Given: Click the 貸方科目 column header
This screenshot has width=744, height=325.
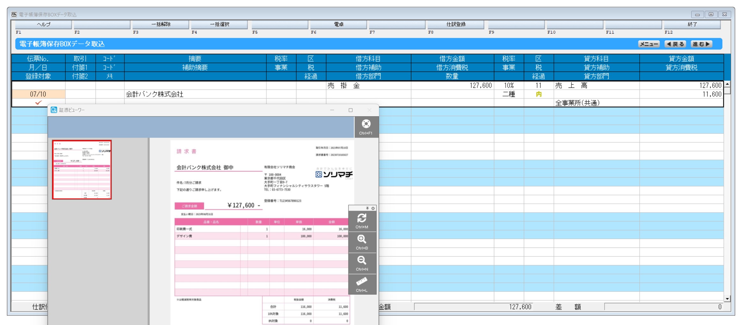Looking at the screenshot, I should coord(597,59).
